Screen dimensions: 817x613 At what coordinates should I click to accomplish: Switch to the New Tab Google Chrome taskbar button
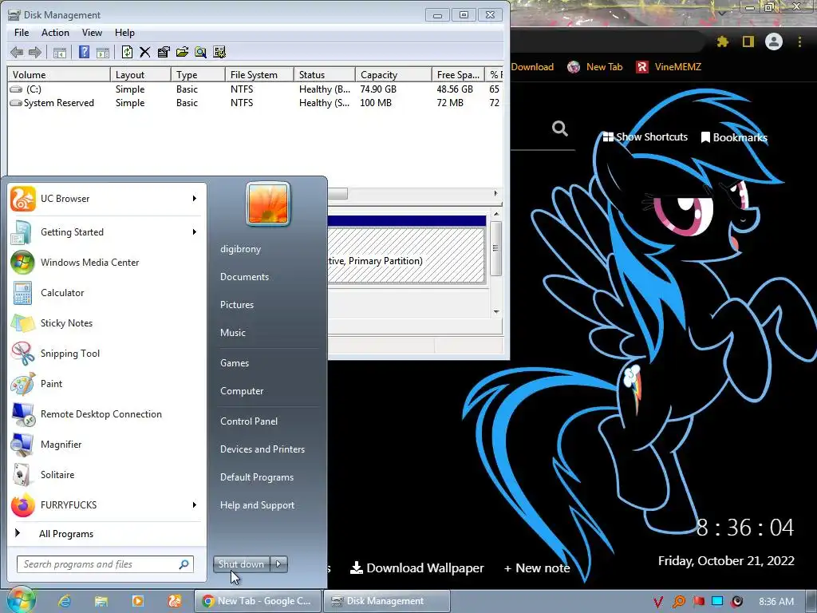[258, 601]
